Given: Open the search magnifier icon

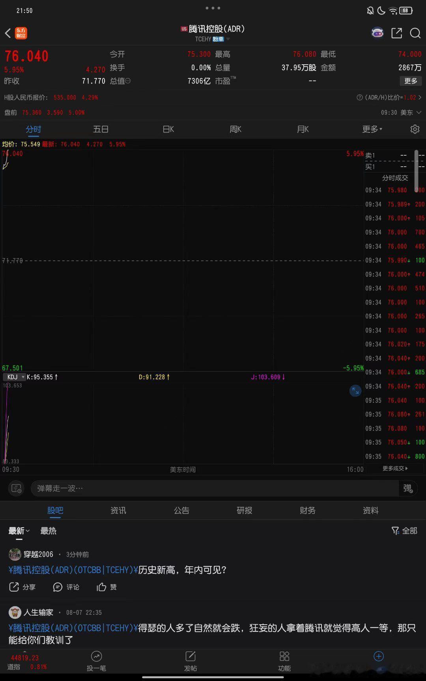Looking at the screenshot, I should tap(415, 33).
